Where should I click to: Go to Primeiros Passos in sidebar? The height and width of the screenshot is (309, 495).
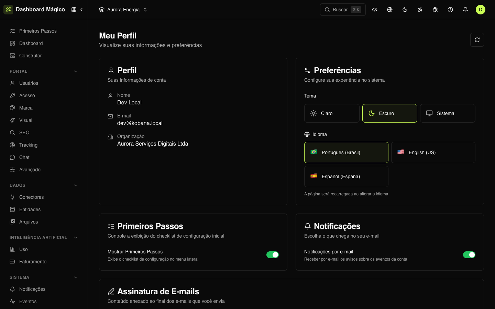coord(44,31)
